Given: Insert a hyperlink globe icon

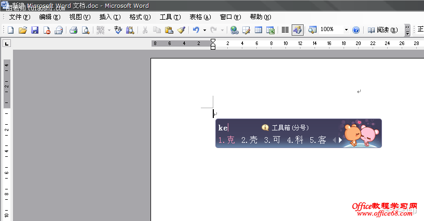Looking at the screenshot, I should click(x=234, y=30).
